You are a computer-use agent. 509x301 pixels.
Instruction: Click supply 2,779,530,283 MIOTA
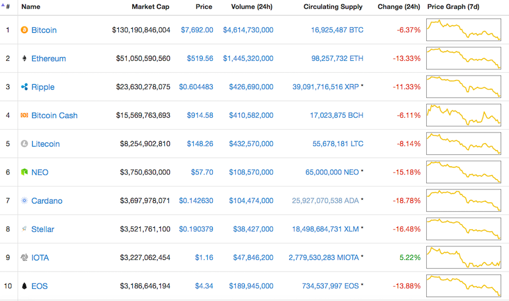[x=324, y=258]
